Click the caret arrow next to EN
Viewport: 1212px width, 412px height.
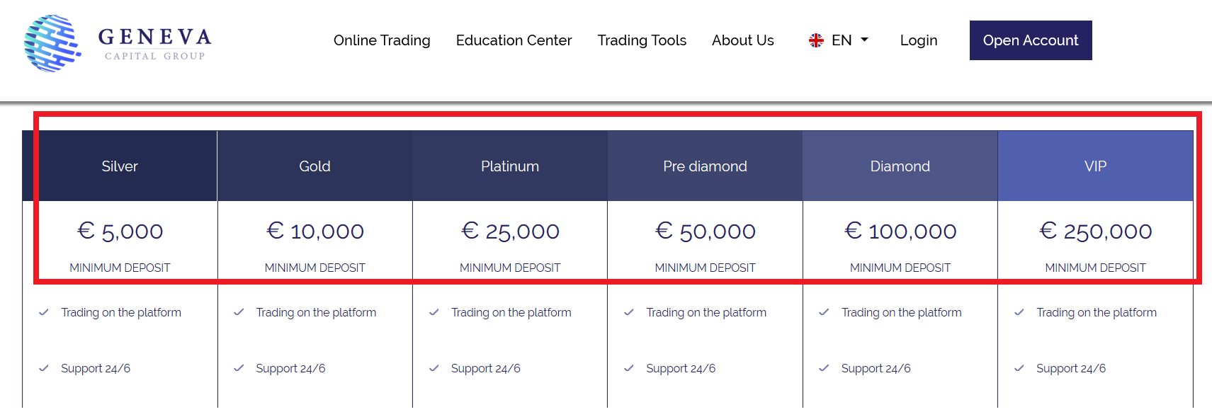(x=864, y=40)
